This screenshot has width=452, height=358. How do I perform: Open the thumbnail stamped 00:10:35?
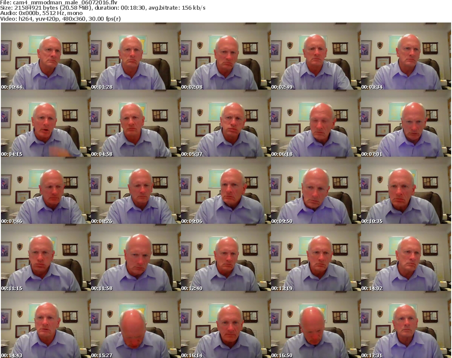[406, 191]
